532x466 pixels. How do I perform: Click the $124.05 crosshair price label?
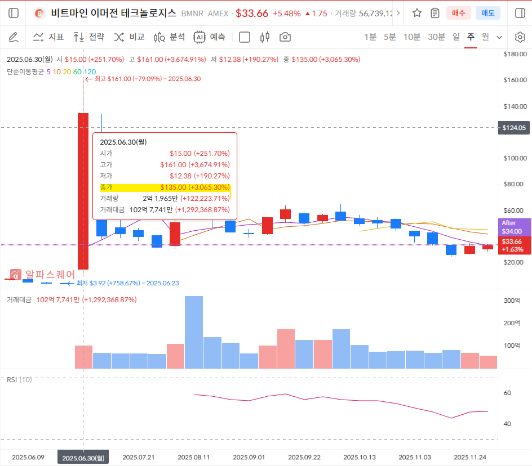514,128
